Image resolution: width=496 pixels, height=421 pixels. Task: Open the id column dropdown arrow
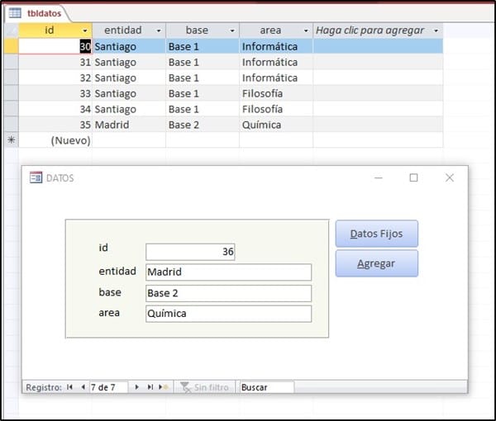click(x=84, y=31)
